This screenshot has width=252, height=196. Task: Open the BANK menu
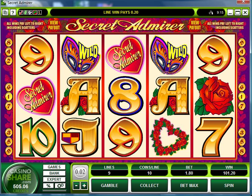point(54,173)
